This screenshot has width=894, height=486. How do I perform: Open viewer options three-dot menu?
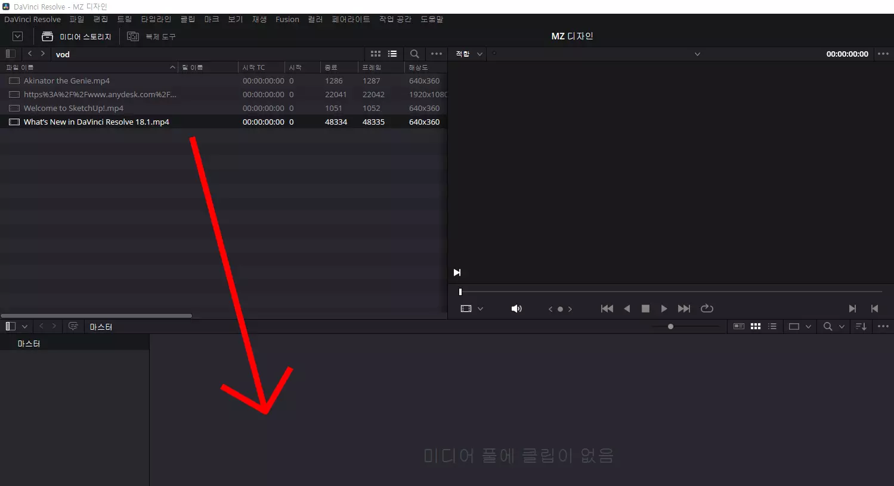[x=883, y=54]
